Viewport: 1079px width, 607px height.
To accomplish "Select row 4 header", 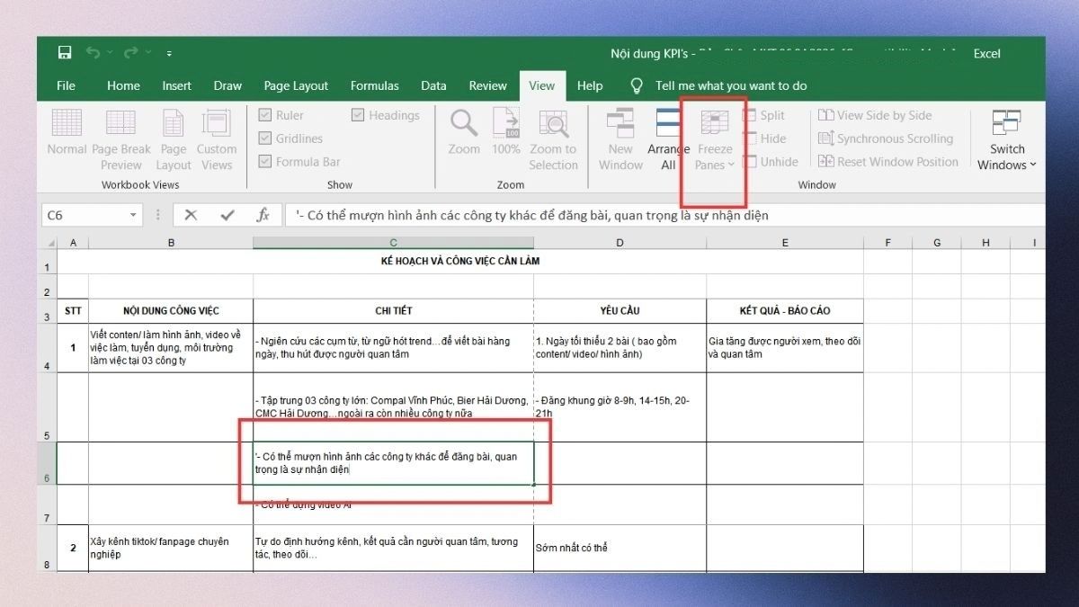I will [47, 348].
